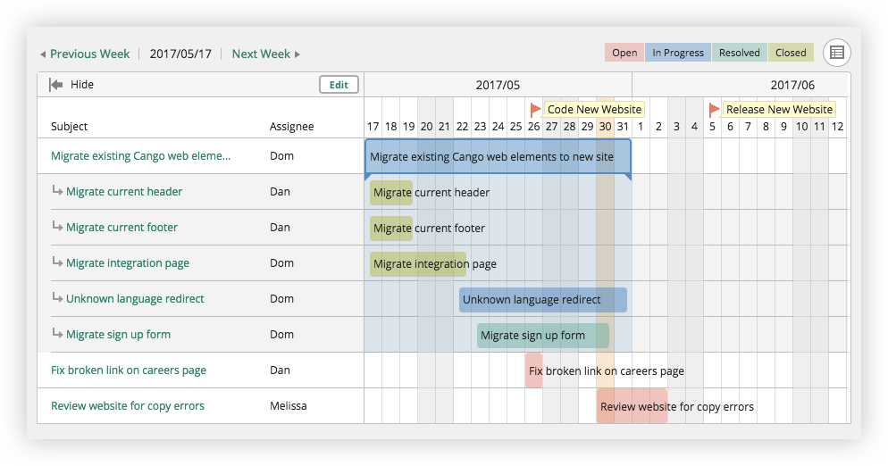Click the Closed status legend swatch
The height and width of the screenshot is (466, 888).
(x=790, y=53)
